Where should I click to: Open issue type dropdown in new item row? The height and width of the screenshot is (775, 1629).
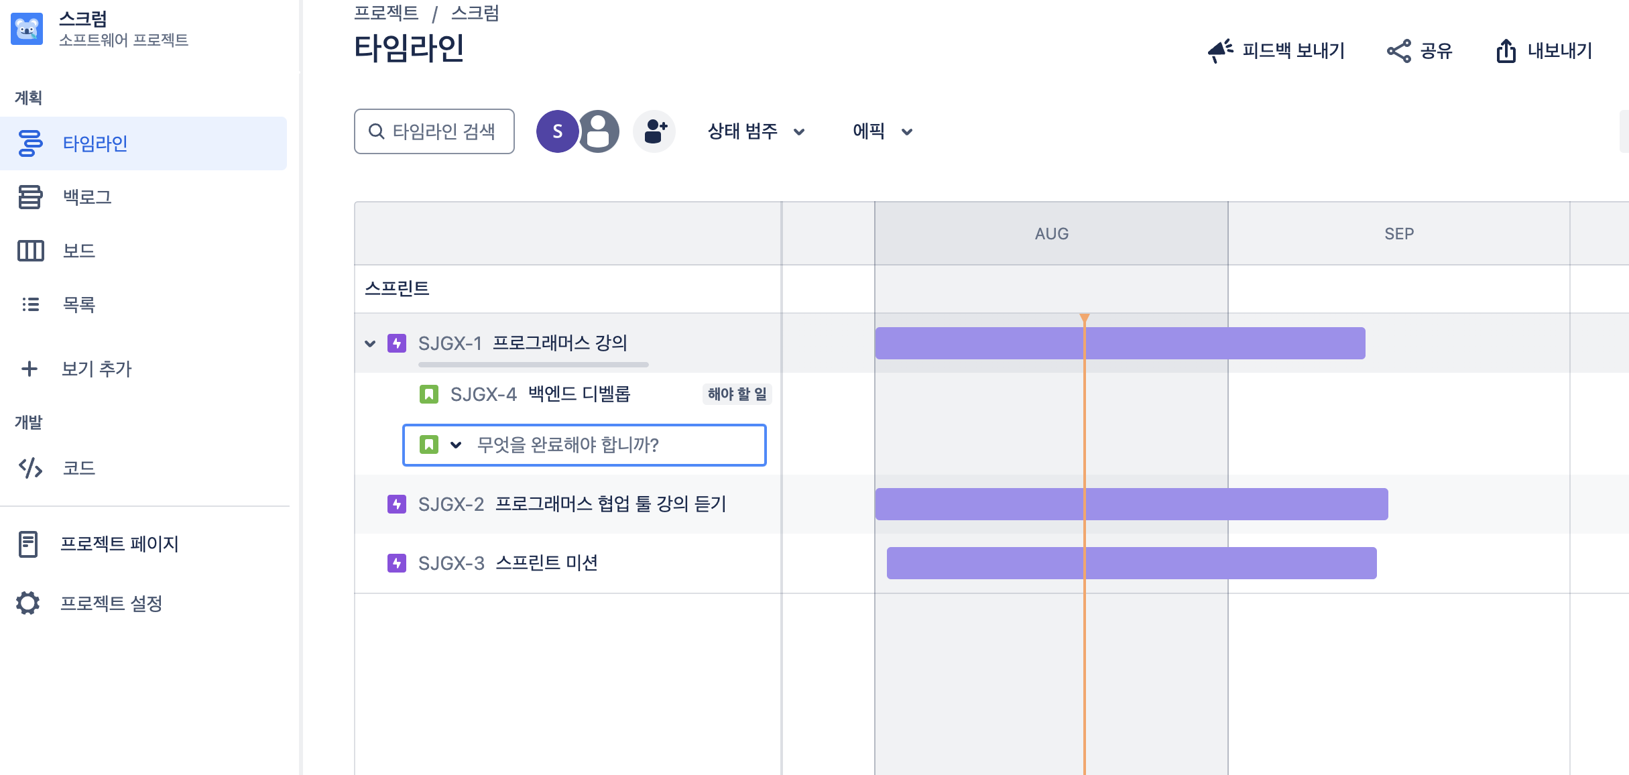pyautogui.click(x=456, y=444)
